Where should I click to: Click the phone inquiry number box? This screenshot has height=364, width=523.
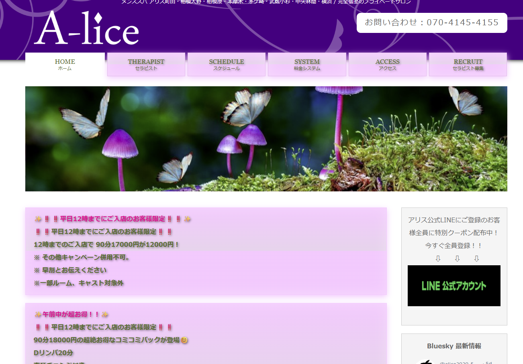coord(432,23)
